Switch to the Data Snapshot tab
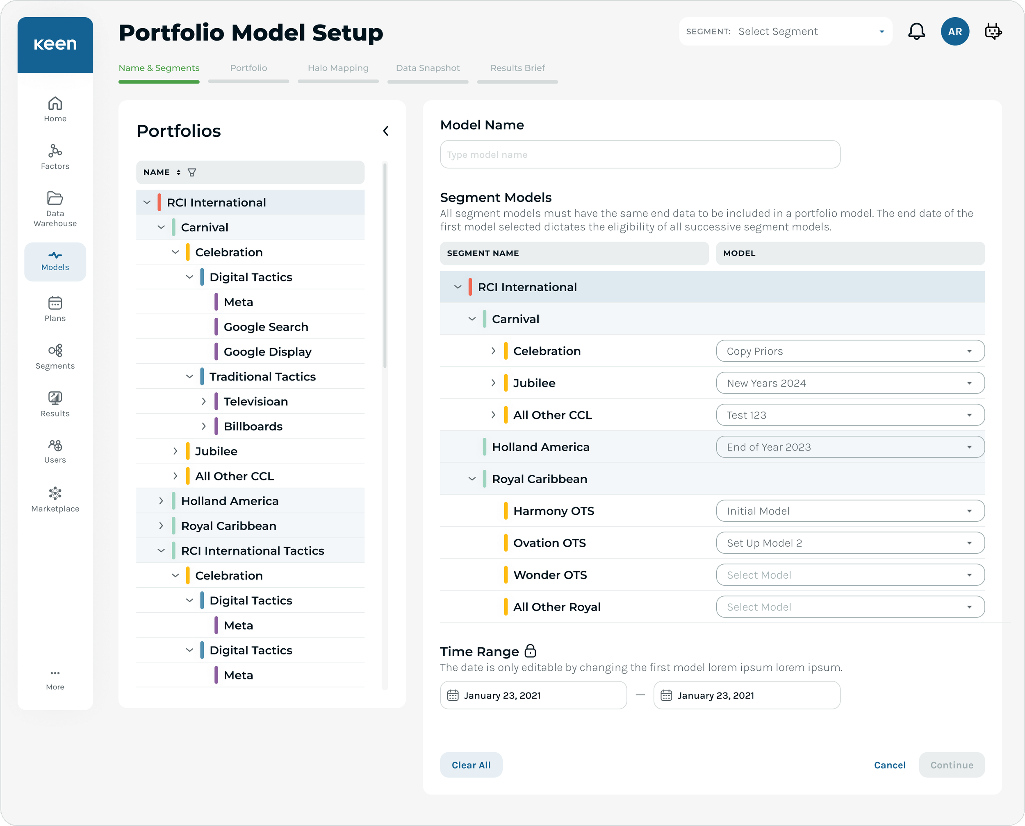The height and width of the screenshot is (826, 1025). 427,68
